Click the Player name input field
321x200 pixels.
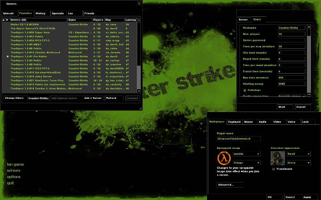click(239, 139)
